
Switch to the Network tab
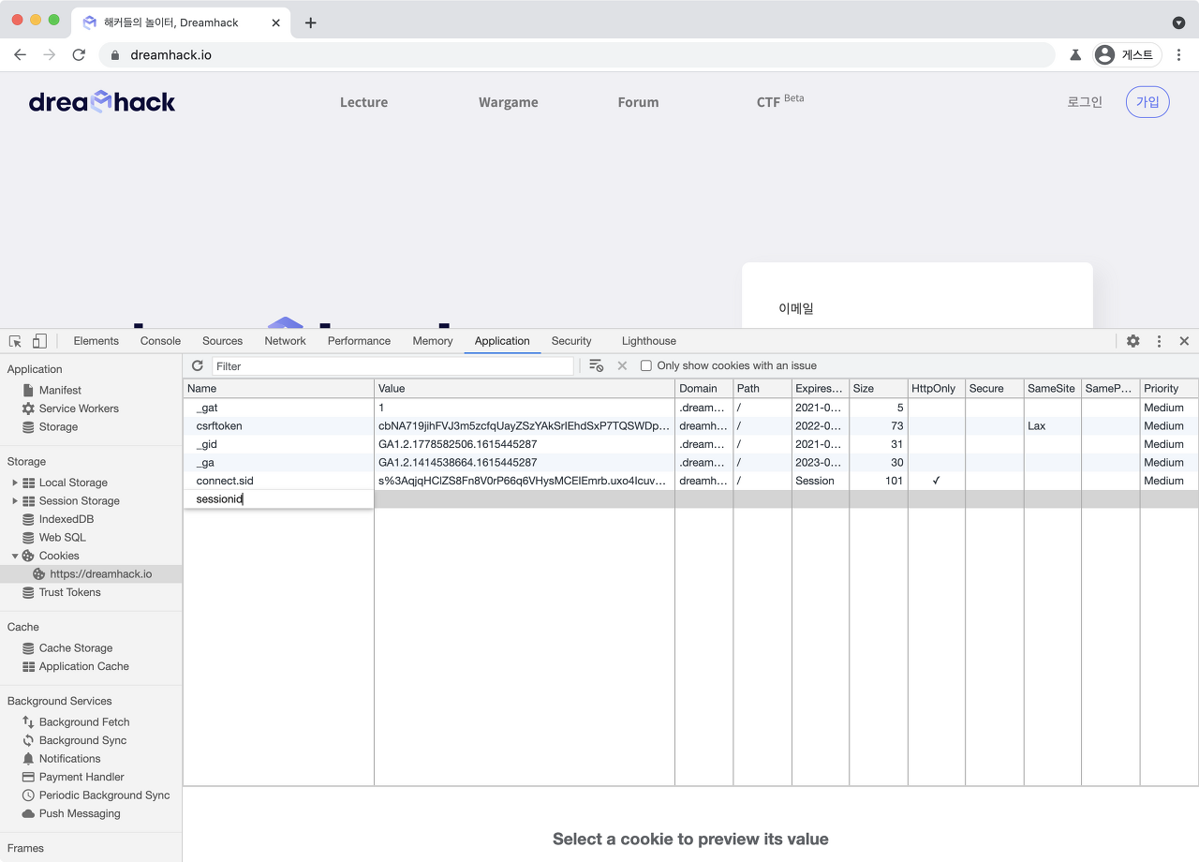pyautogui.click(x=285, y=341)
